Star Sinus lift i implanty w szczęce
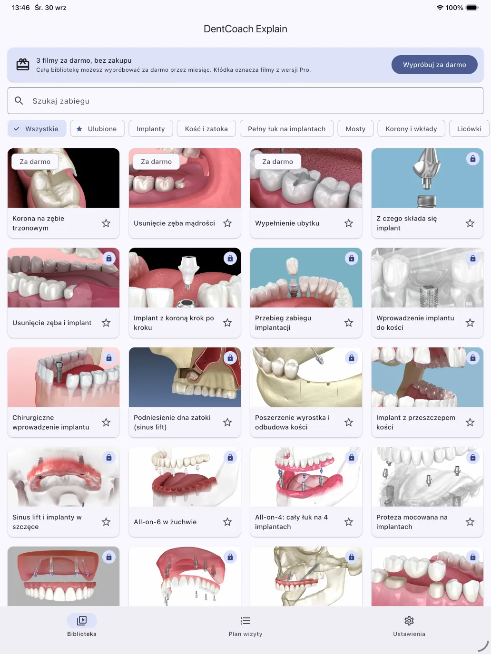 [106, 522]
